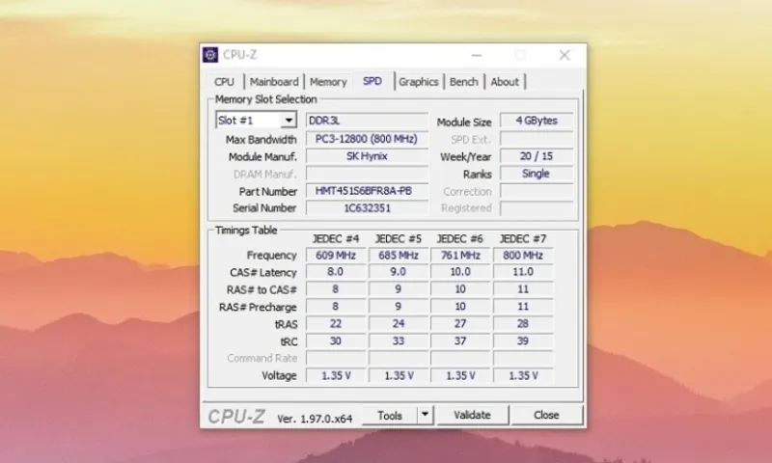Click the 4 GBytes module size value
The width and height of the screenshot is (772, 463).
[x=537, y=121]
